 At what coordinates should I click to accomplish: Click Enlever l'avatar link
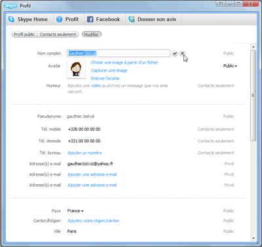coord(105,78)
